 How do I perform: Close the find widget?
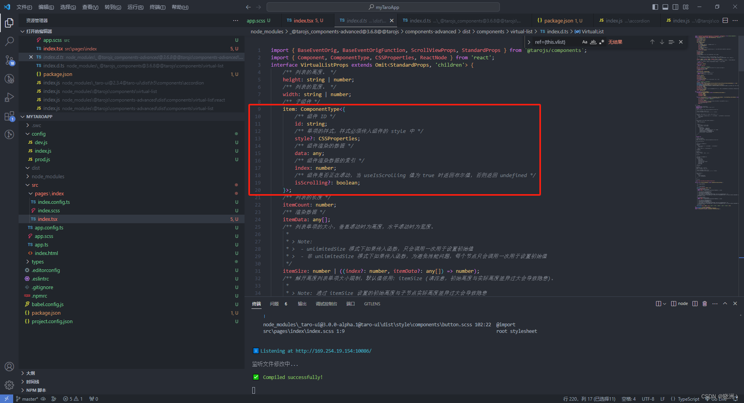tap(681, 42)
